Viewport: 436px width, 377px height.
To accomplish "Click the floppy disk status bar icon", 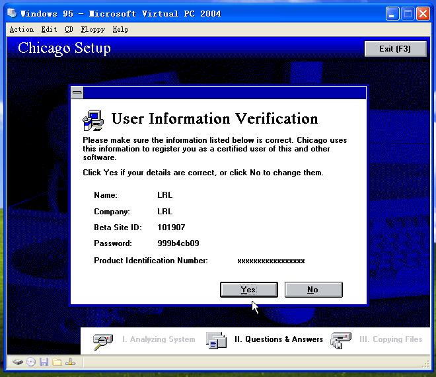I will click(x=44, y=362).
